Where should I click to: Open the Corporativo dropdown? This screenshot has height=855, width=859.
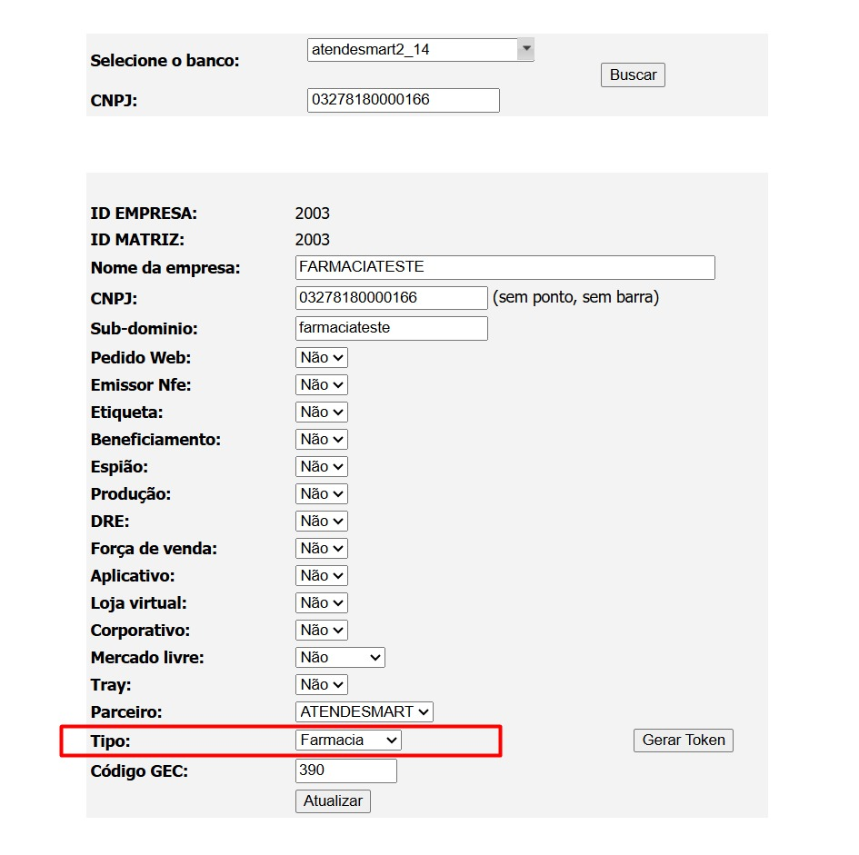(x=320, y=630)
